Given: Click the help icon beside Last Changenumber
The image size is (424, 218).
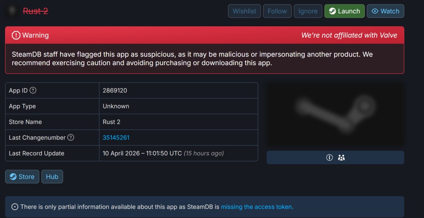Looking at the screenshot, I should coord(71,137).
